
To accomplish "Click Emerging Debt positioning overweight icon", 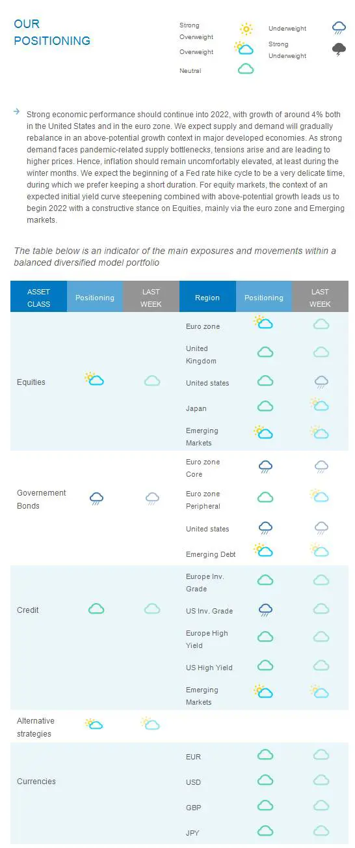I will [x=263, y=550].
